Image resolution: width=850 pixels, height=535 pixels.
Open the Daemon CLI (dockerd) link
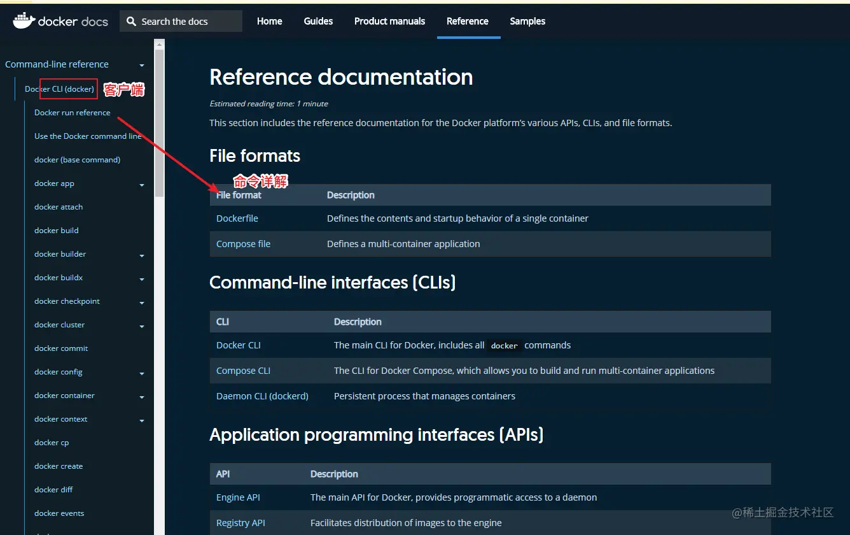point(262,396)
